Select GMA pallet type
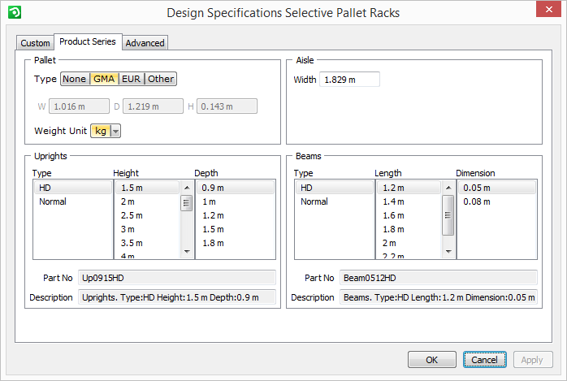The height and width of the screenshot is (381, 567). [x=103, y=79]
